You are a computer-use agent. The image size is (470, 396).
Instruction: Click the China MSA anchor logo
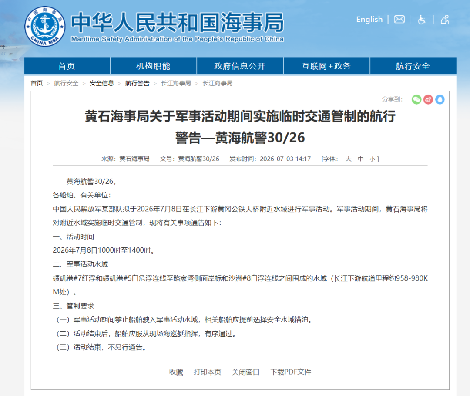click(45, 27)
